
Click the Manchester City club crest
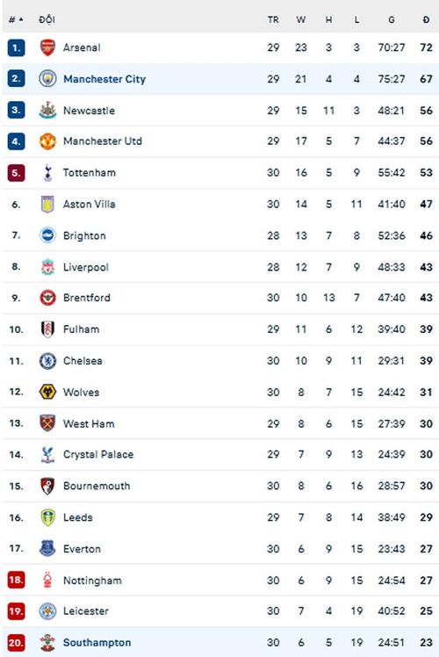[x=47, y=79]
